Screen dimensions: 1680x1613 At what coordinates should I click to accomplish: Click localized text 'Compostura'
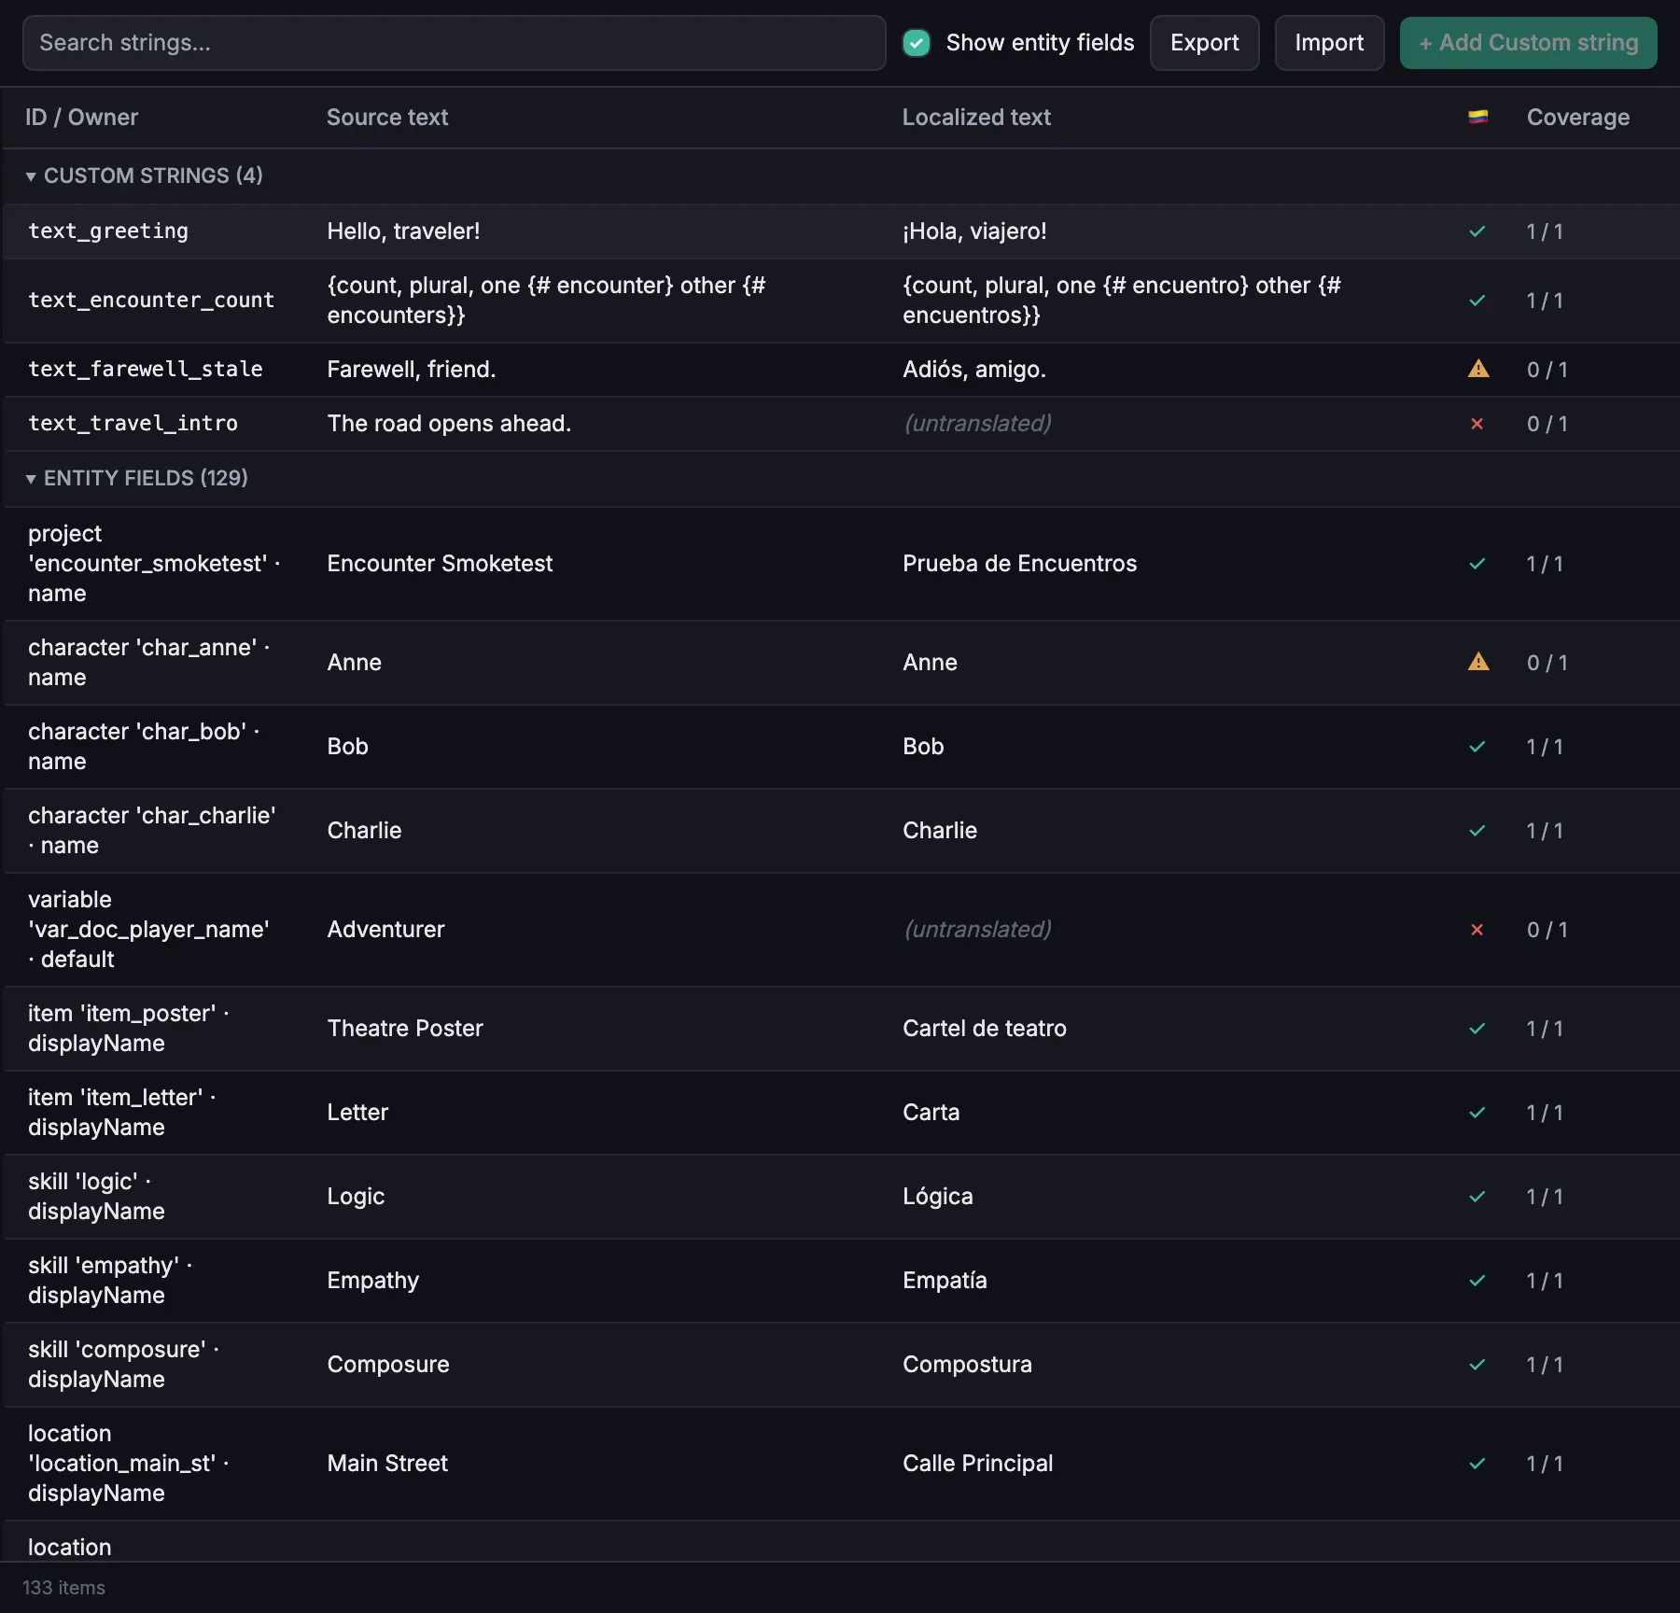[967, 1365]
